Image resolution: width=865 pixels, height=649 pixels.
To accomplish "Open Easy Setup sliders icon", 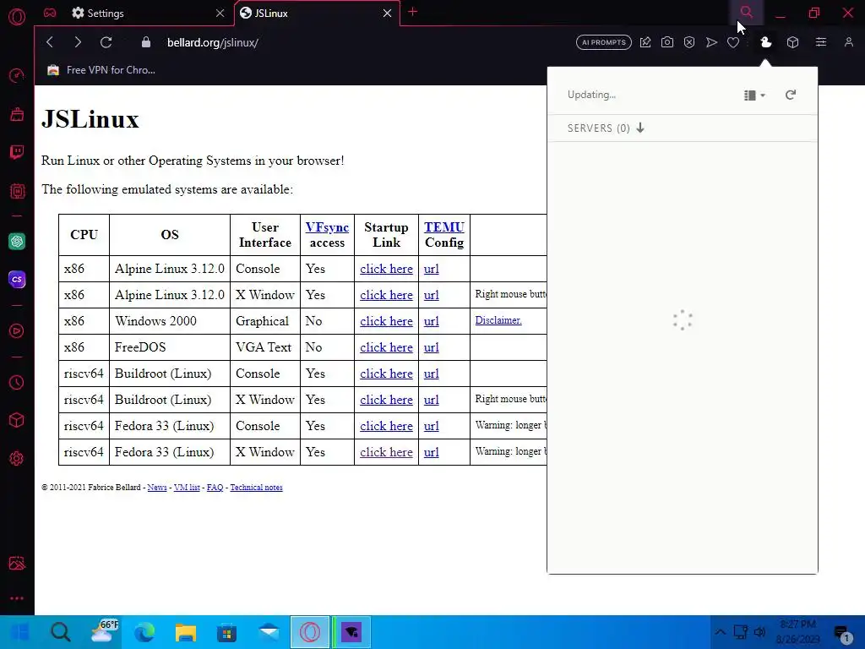I will [x=821, y=42].
